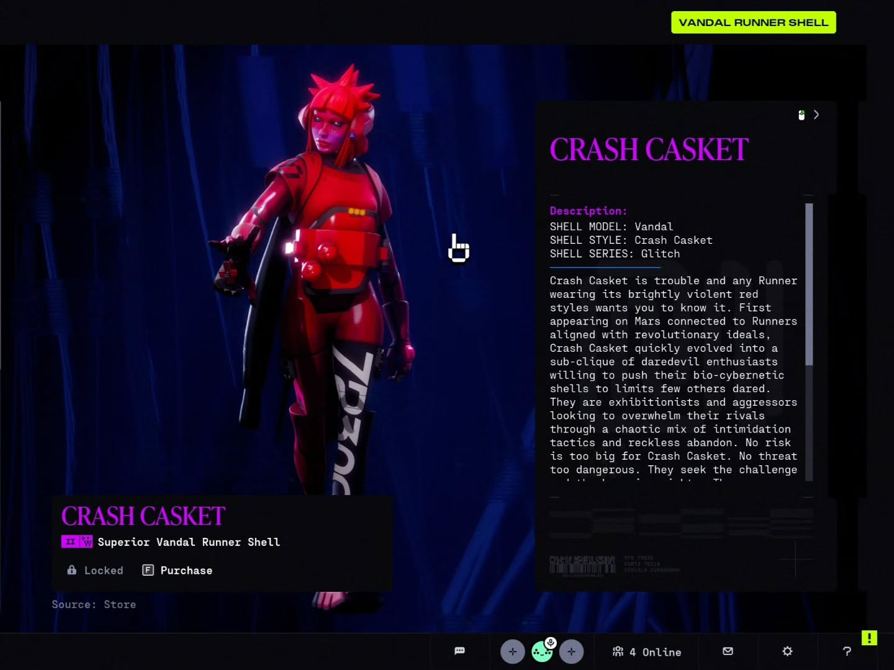Click the purple shell-type badge beside Superior

[86, 542]
